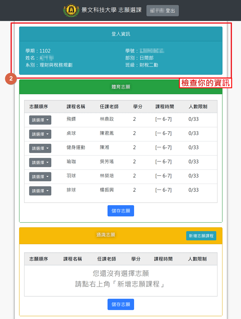Expand preference dropdown for 健身運動
This screenshot has width=241, height=319.
pos(40,148)
